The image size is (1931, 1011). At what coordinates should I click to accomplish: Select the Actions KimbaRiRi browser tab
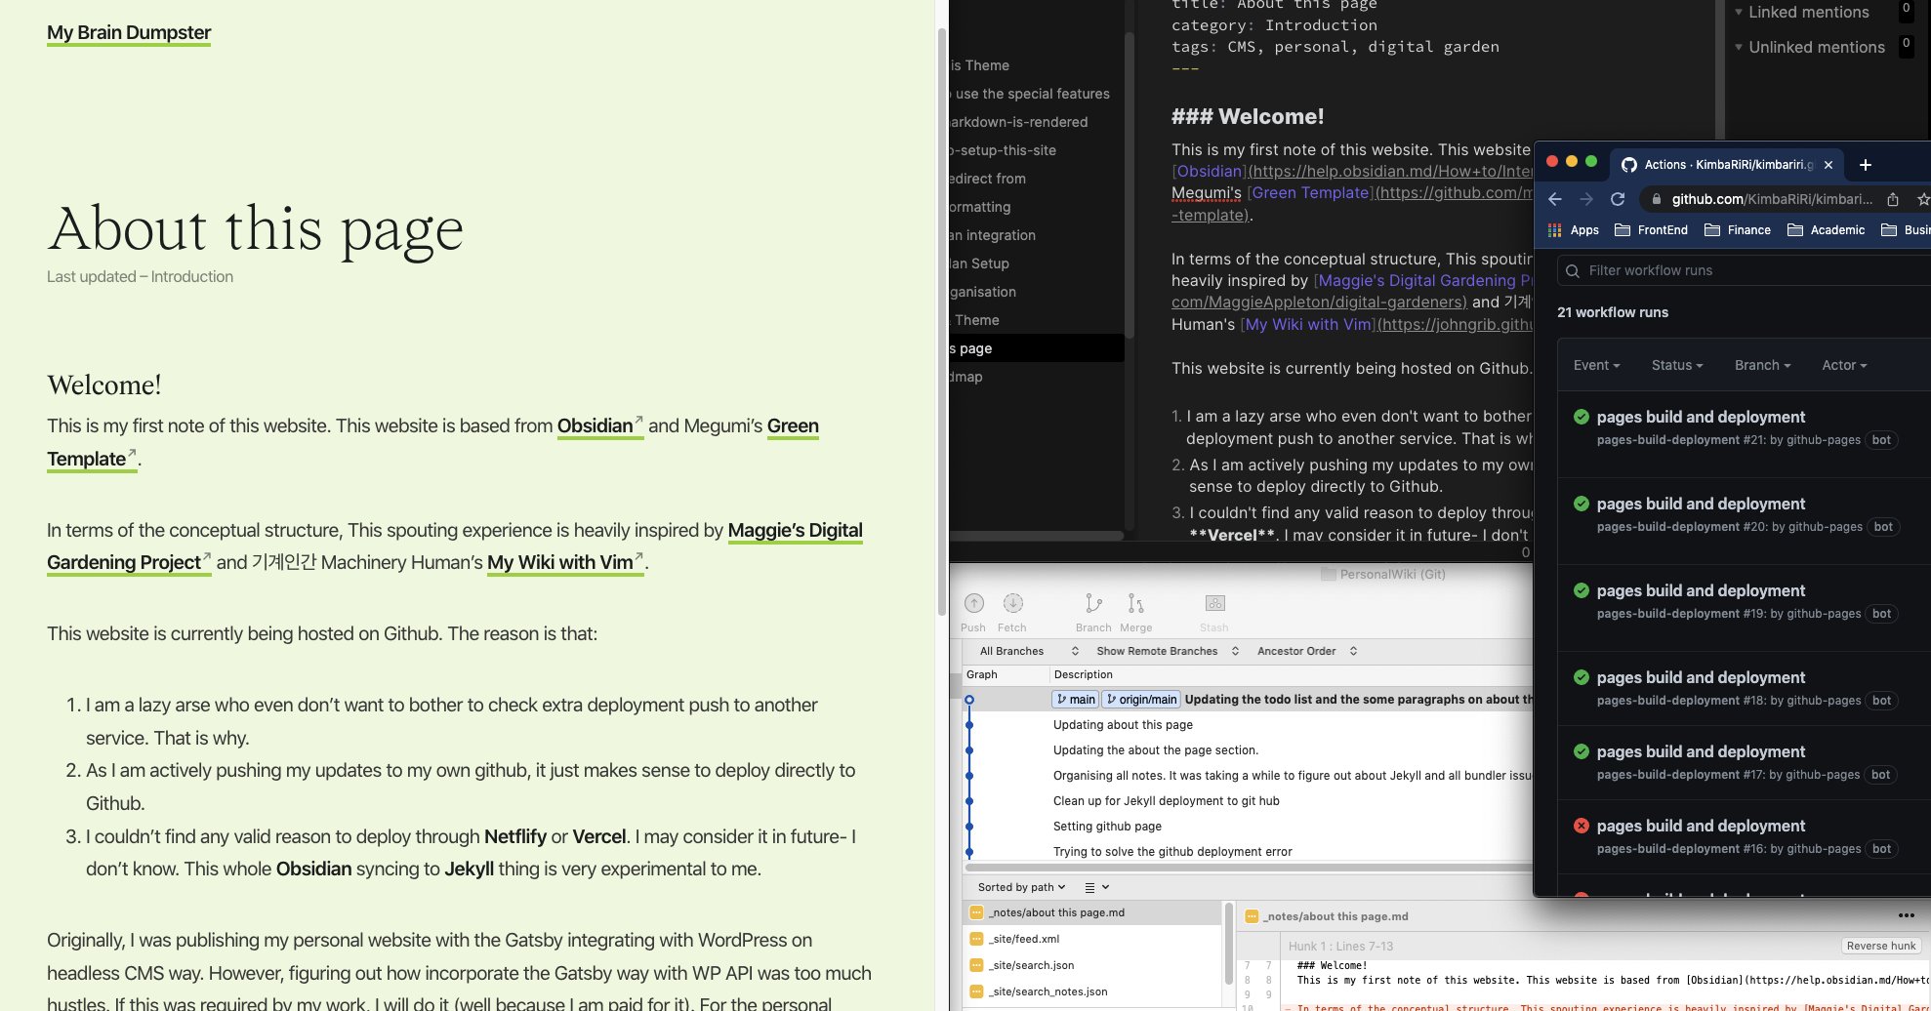(1718, 165)
